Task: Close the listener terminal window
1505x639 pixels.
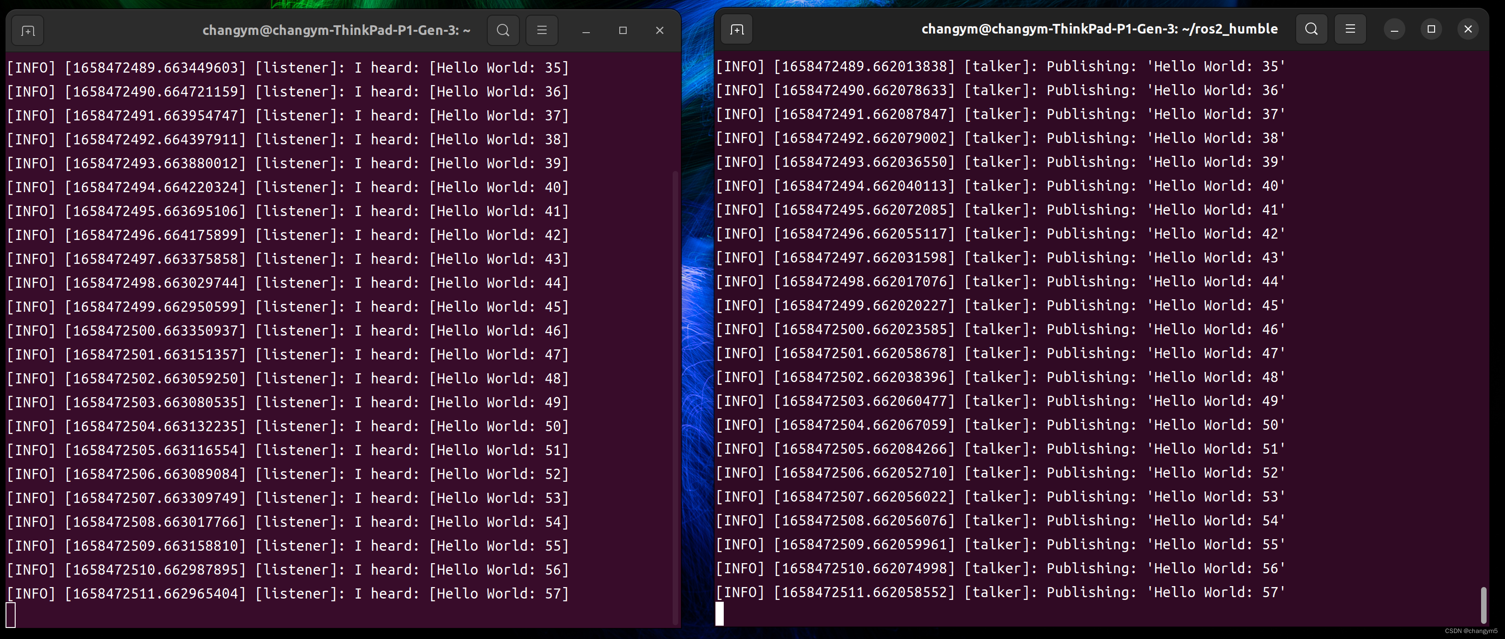Action: click(660, 30)
